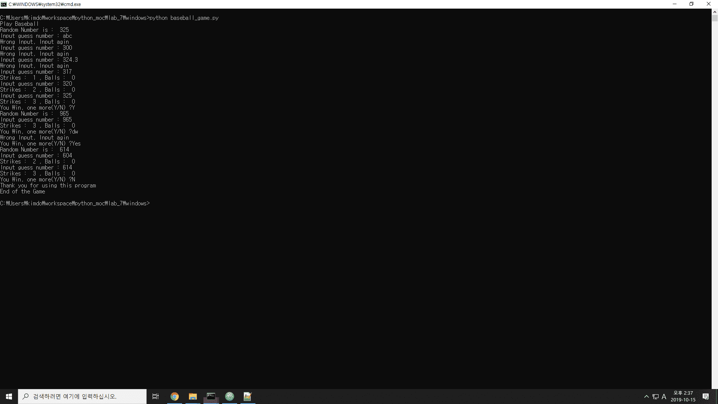Open File Explorer from the taskbar
Image resolution: width=718 pixels, height=404 pixels.
[193, 397]
